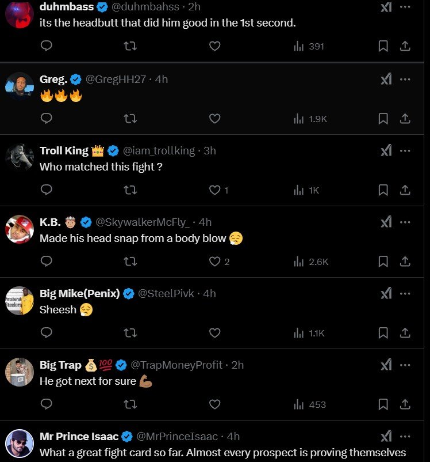Repost Big Mike(Penix)'s tweet

[x=130, y=332]
